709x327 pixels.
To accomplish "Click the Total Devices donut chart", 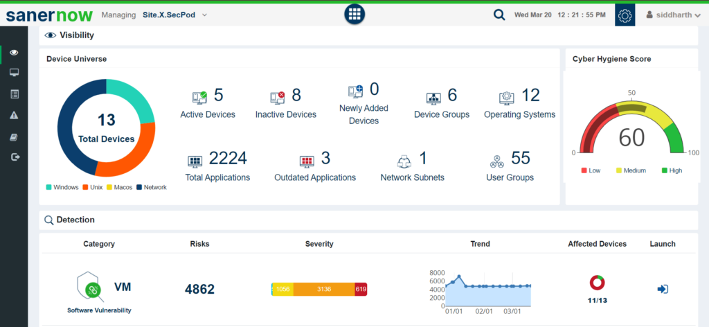I will click(x=106, y=128).
